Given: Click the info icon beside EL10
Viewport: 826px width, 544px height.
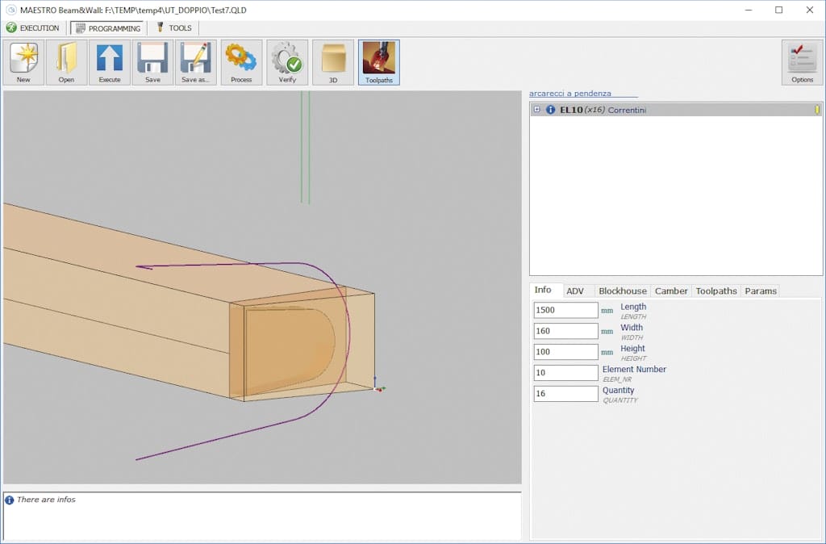Looking at the screenshot, I should pyautogui.click(x=550, y=110).
